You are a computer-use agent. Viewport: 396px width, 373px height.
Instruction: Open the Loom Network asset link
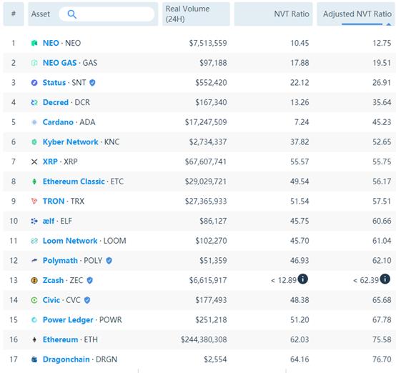click(x=70, y=241)
